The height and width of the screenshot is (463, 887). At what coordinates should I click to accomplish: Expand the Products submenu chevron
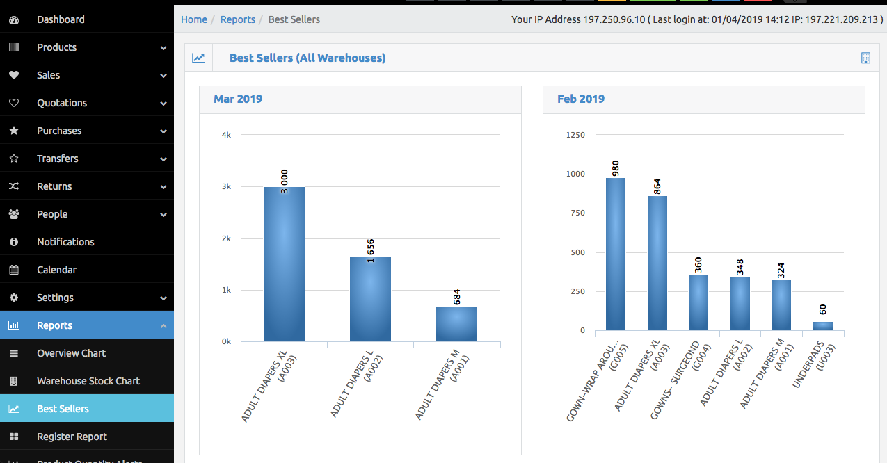(x=163, y=48)
